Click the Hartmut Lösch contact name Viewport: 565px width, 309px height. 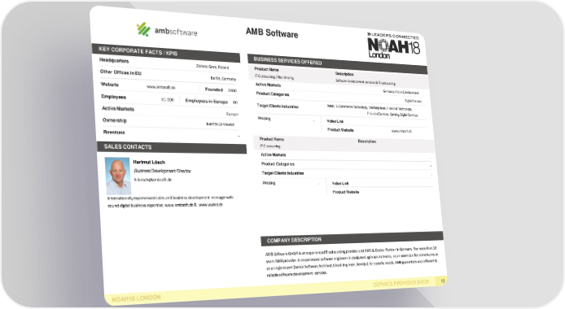click(x=149, y=162)
